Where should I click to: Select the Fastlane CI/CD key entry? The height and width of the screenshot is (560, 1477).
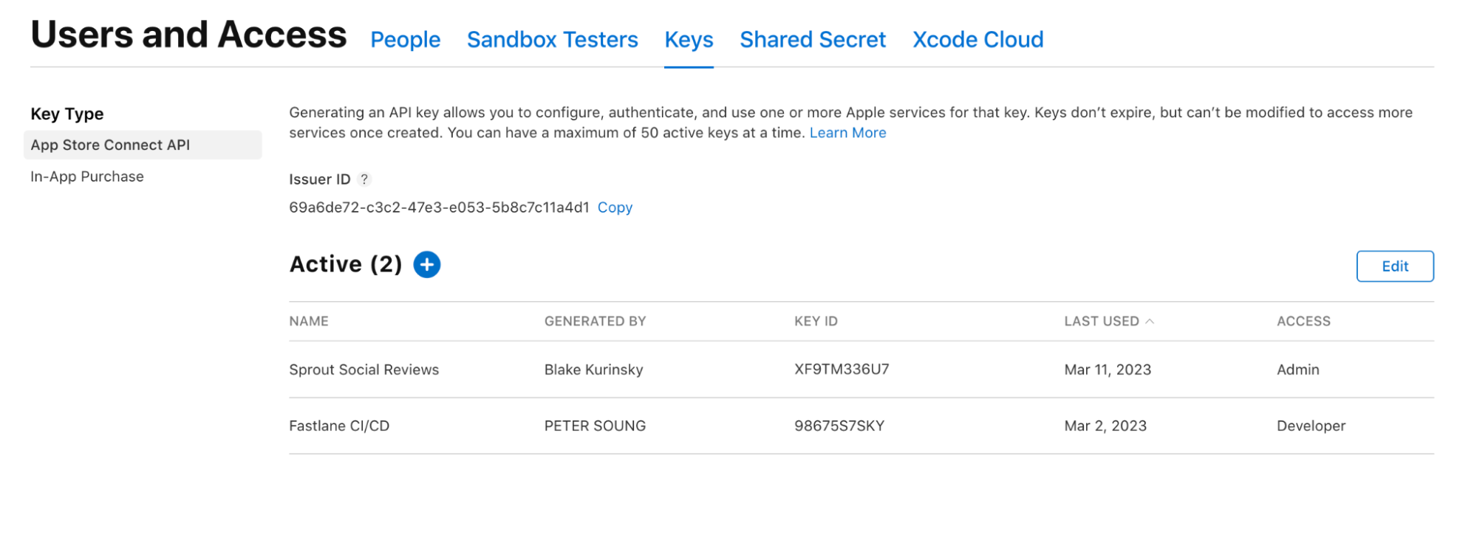pos(340,425)
